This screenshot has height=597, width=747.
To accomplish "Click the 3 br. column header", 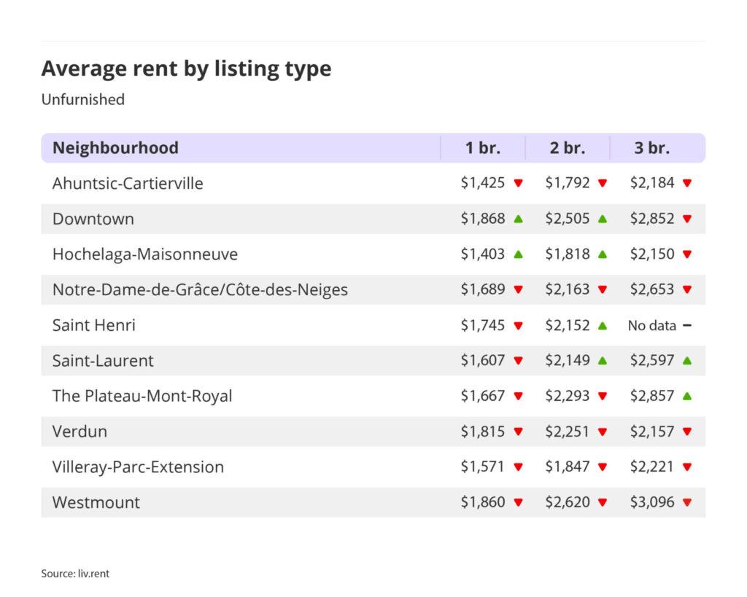I will click(x=651, y=148).
